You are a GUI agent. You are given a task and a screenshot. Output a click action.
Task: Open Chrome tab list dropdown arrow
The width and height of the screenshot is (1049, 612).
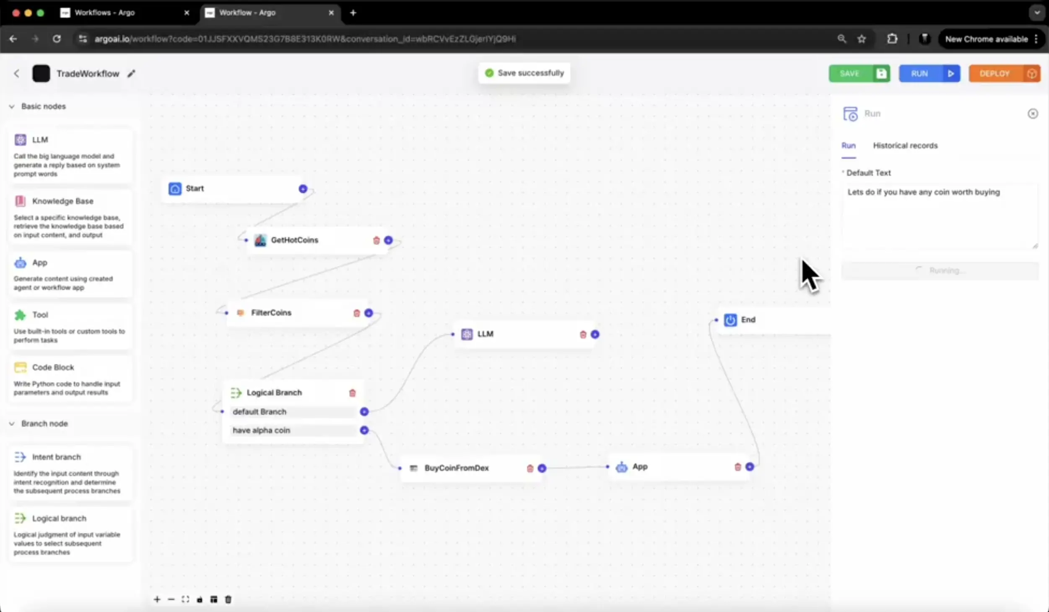click(1037, 13)
